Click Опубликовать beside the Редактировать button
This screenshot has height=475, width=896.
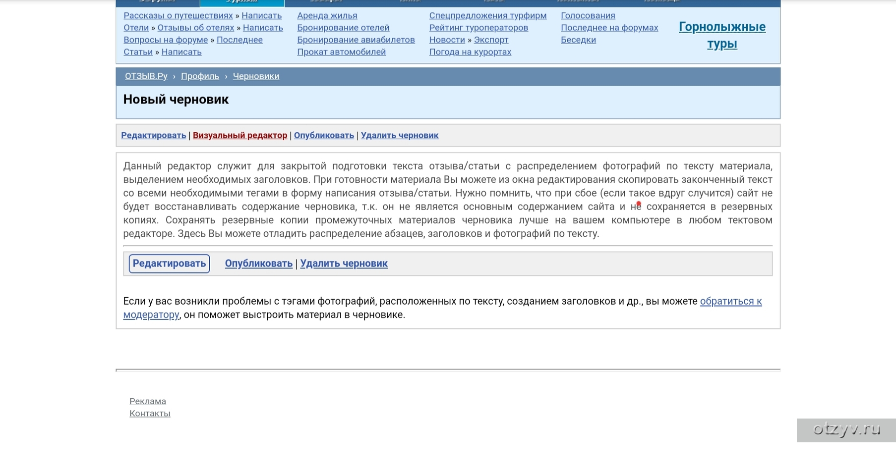259,264
